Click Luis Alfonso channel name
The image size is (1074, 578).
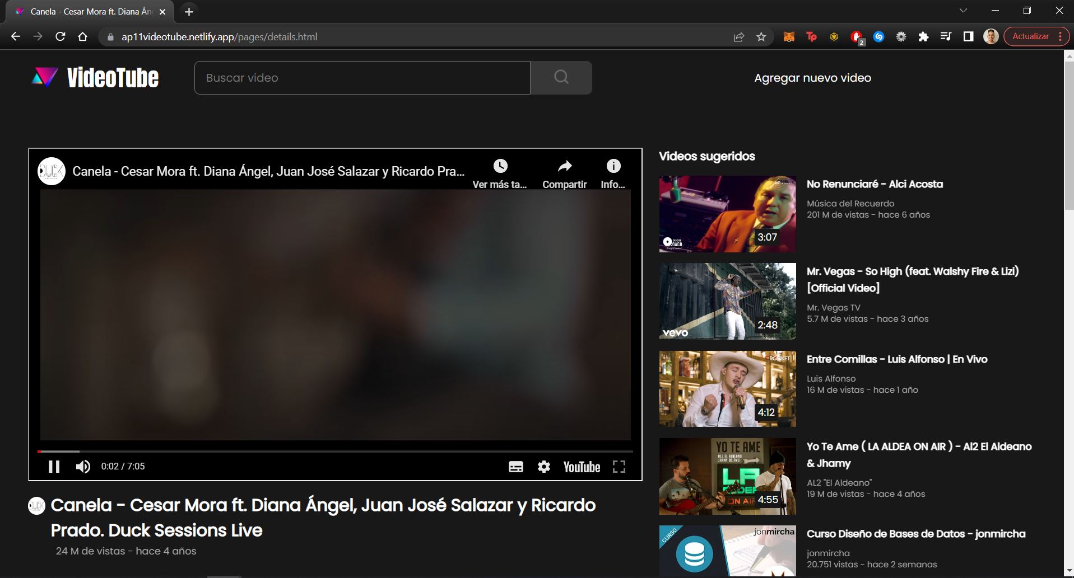click(x=831, y=379)
